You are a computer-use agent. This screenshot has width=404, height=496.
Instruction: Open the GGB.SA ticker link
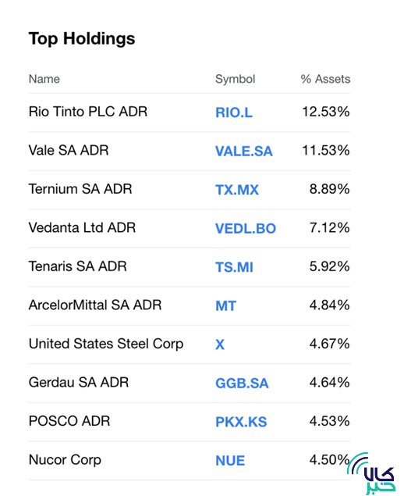(242, 383)
